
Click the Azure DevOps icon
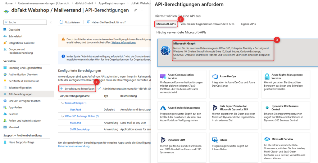coord(215,77)
